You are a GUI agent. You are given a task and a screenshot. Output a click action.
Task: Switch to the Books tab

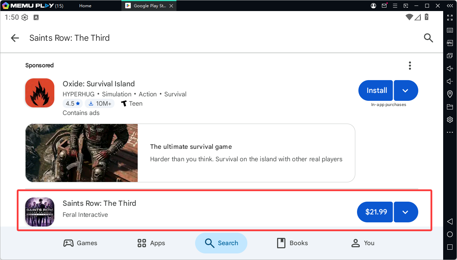coord(292,243)
